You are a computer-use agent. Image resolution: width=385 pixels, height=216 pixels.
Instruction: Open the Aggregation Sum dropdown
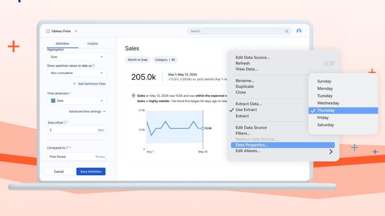click(77, 57)
